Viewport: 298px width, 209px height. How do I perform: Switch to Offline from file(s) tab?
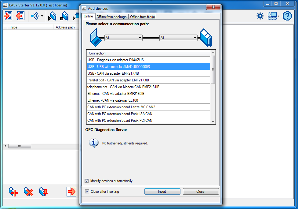tap(142, 17)
